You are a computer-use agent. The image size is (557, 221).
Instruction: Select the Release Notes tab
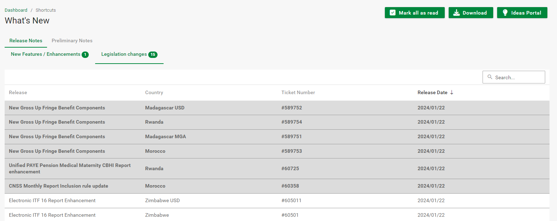26,41
